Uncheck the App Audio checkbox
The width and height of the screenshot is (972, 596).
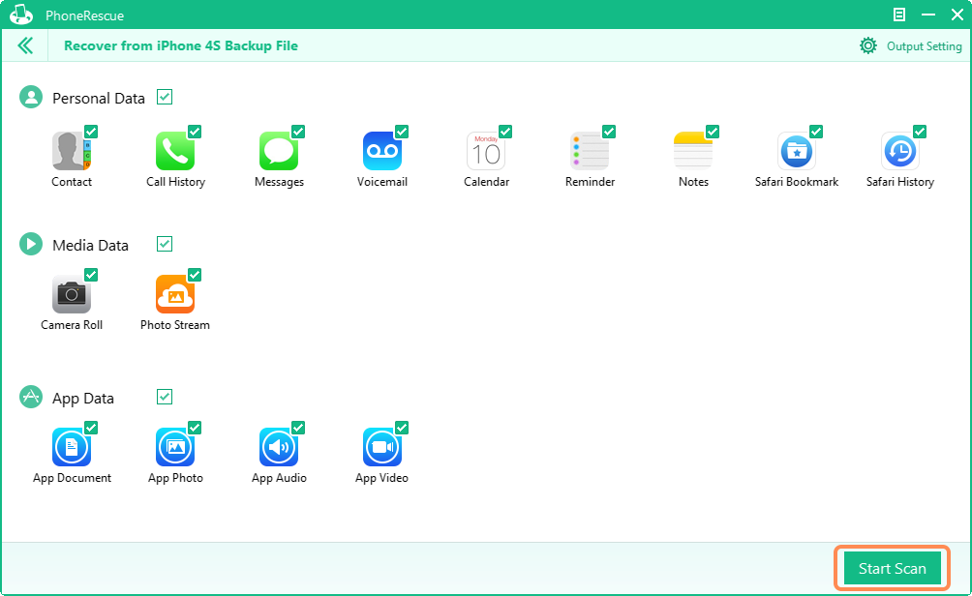tap(298, 428)
